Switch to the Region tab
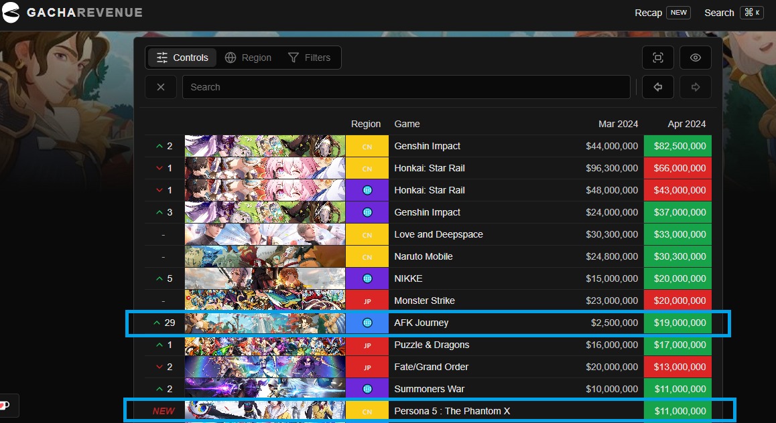The image size is (776, 423). click(x=248, y=58)
